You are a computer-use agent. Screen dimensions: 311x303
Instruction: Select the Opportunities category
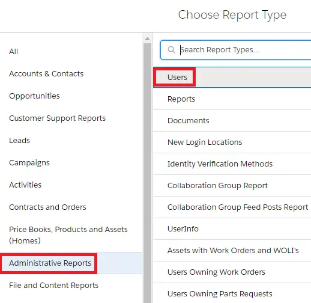pyautogui.click(x=34, y=96)
